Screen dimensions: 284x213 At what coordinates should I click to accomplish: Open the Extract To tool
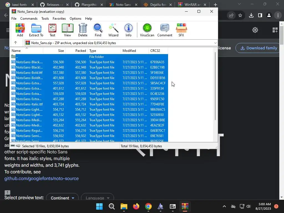(x=36, y=30)
